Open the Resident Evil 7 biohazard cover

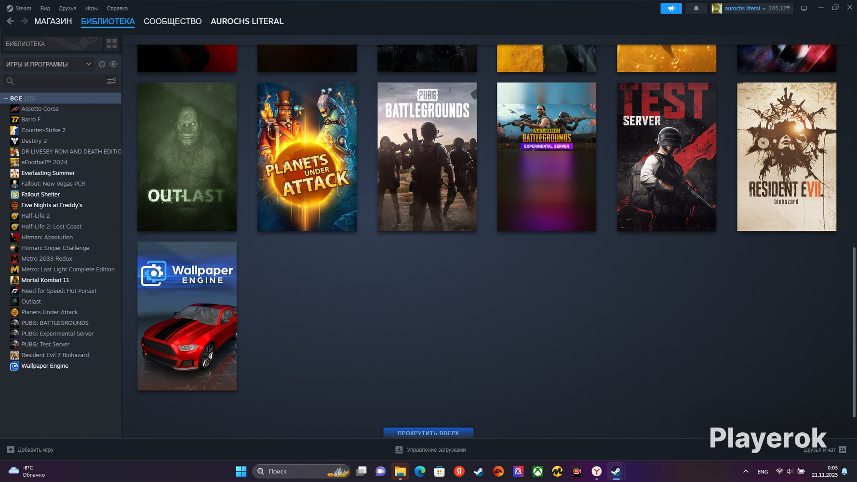787,157
